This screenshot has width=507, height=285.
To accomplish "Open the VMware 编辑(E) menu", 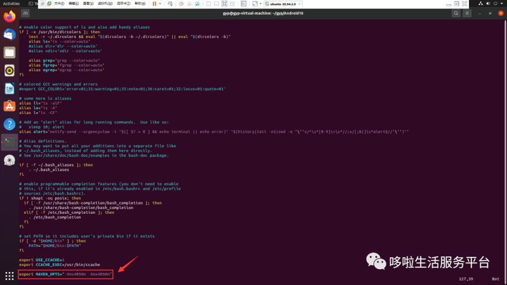I will (74, 4).
